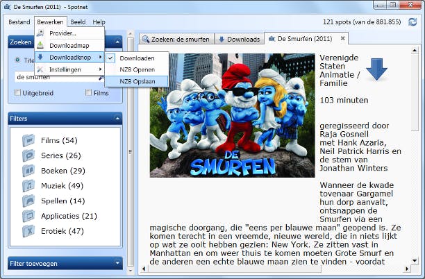Image resolution: width=425 pixels, height=279 pixels.
Task: Select the Applicaties (21) filter
Action: [69, 216]
